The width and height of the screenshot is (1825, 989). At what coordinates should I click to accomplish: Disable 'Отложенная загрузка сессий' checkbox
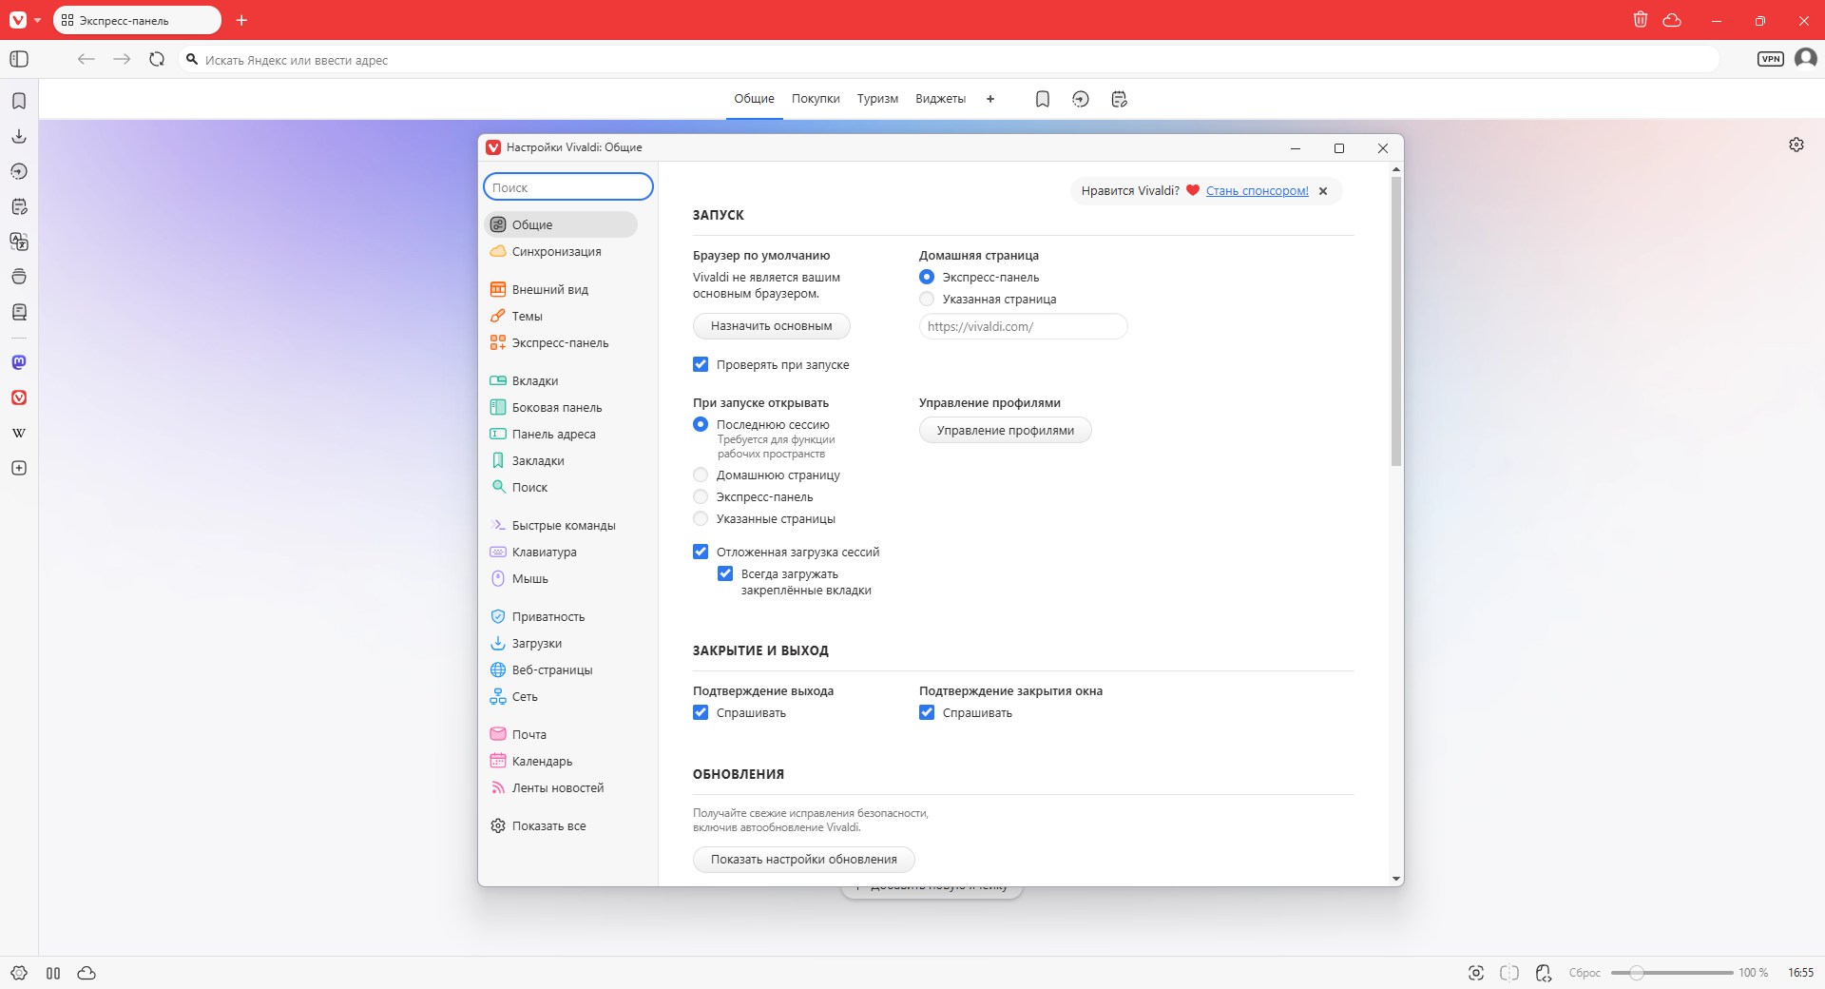[x=701, y=552]
